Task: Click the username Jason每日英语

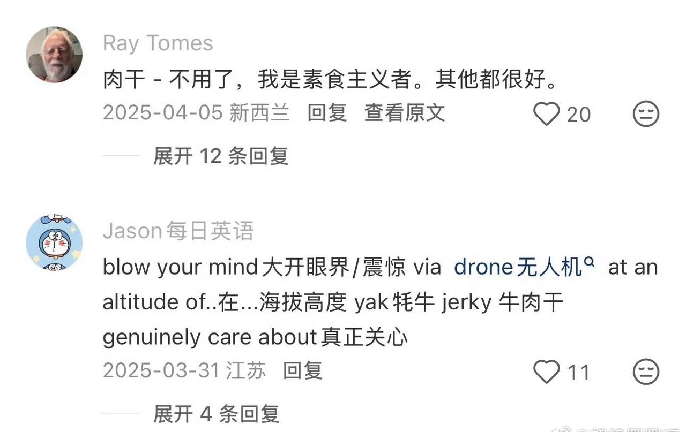Action: click(x=178, y=231)
